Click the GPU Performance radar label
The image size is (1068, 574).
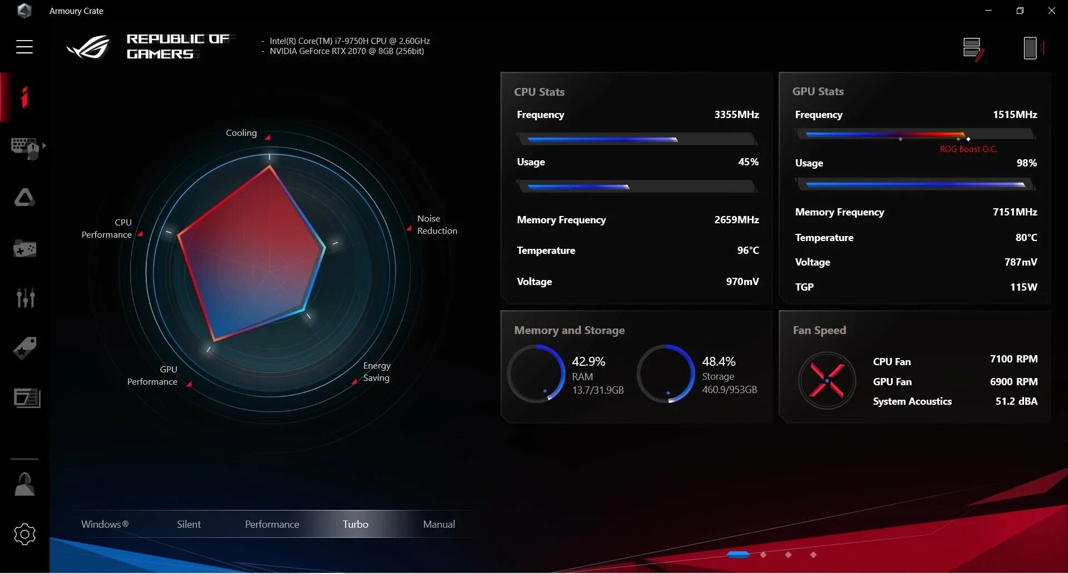point(152,376)
